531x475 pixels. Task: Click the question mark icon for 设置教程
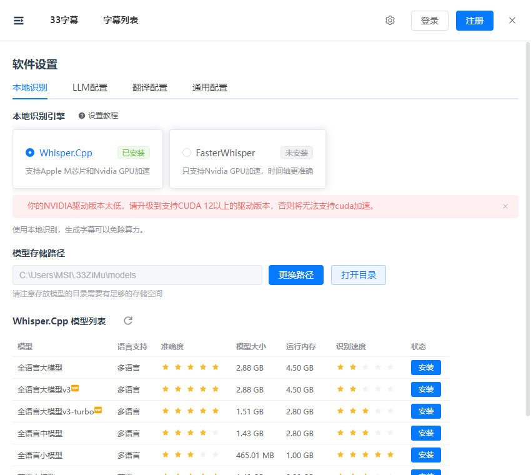pyautogui.click(x=82, y=116)
